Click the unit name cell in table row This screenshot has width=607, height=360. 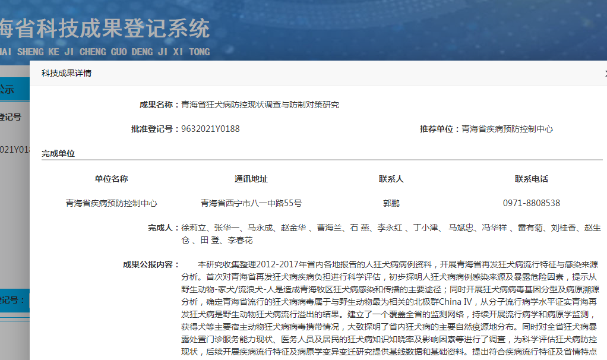(111, 203)
